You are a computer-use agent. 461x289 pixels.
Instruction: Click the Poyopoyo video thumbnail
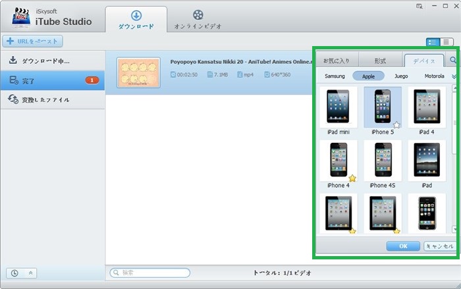tap(138, 72)
